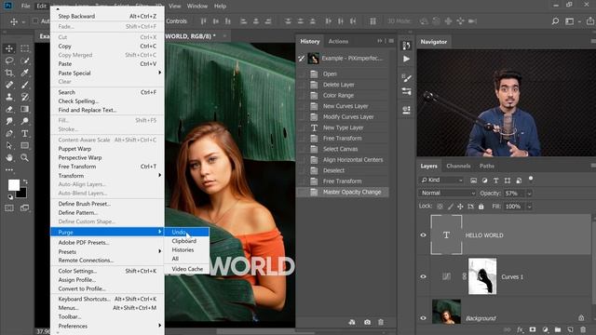Delete current state trash icon in History
This screenshot has height=335, width=596.
tap(381, 322)
